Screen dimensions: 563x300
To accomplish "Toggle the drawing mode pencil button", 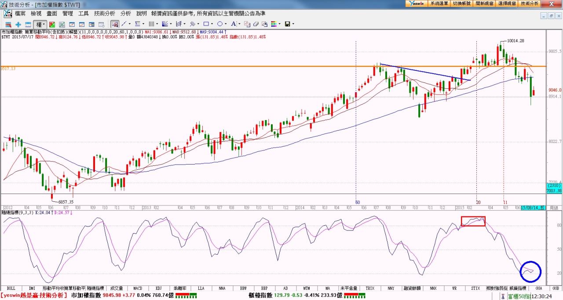I will [114, 24].
